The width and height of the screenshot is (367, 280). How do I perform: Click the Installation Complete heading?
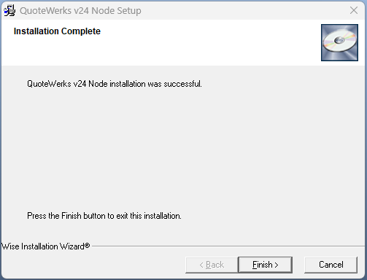(57, 31)
